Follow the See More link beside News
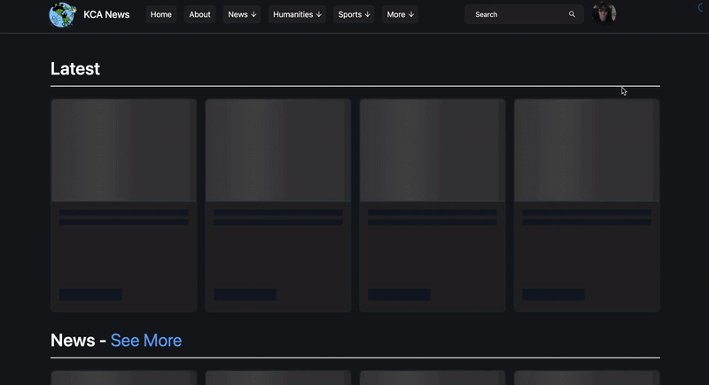Screen dimensions: 709x385 click(x=146, y=341)
